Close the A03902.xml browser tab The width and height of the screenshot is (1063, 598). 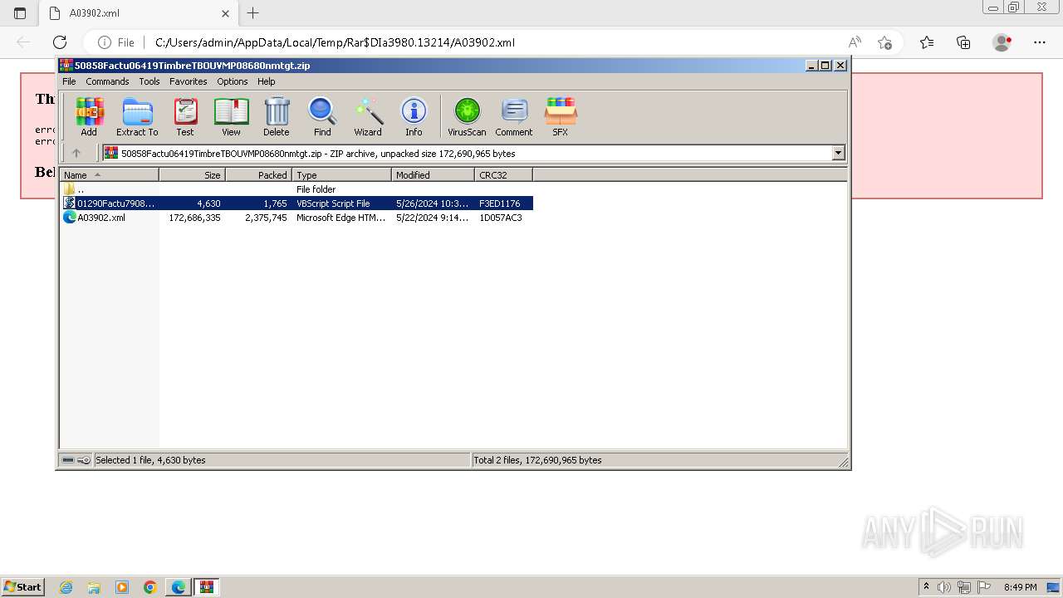pyautogui.click(x=225, y=13)
